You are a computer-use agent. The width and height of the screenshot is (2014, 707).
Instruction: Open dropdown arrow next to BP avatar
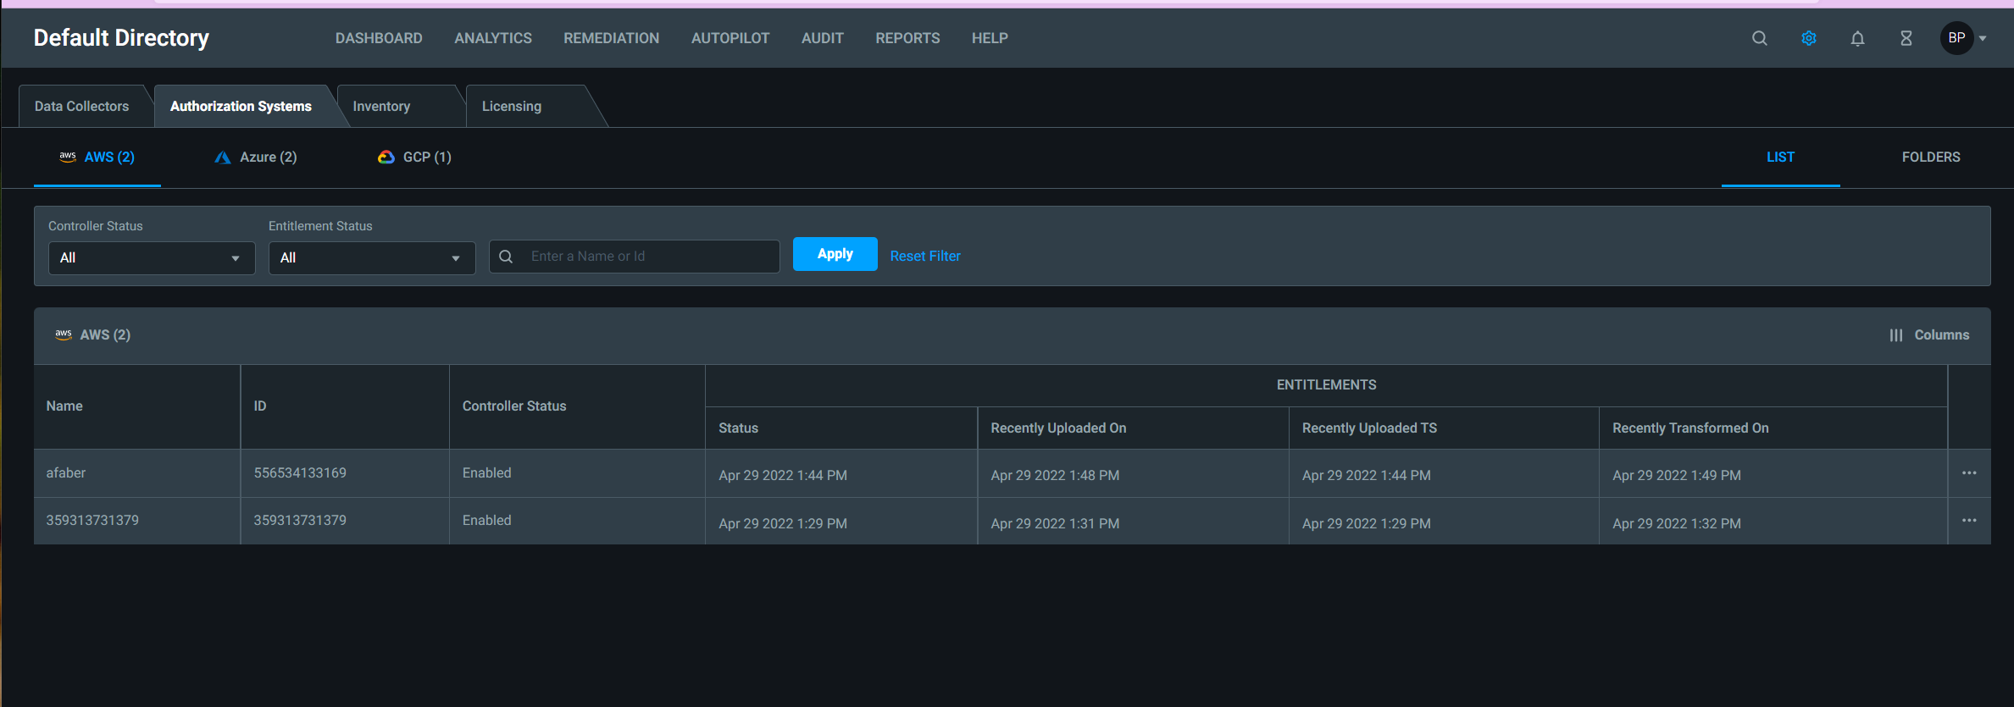coord(1983,38)
